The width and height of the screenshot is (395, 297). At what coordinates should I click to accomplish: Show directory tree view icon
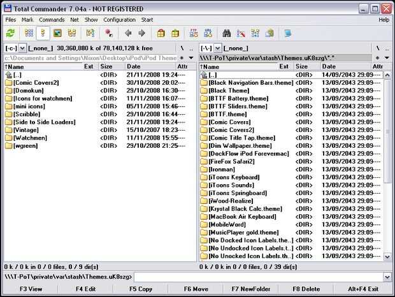tap(72, 33)
